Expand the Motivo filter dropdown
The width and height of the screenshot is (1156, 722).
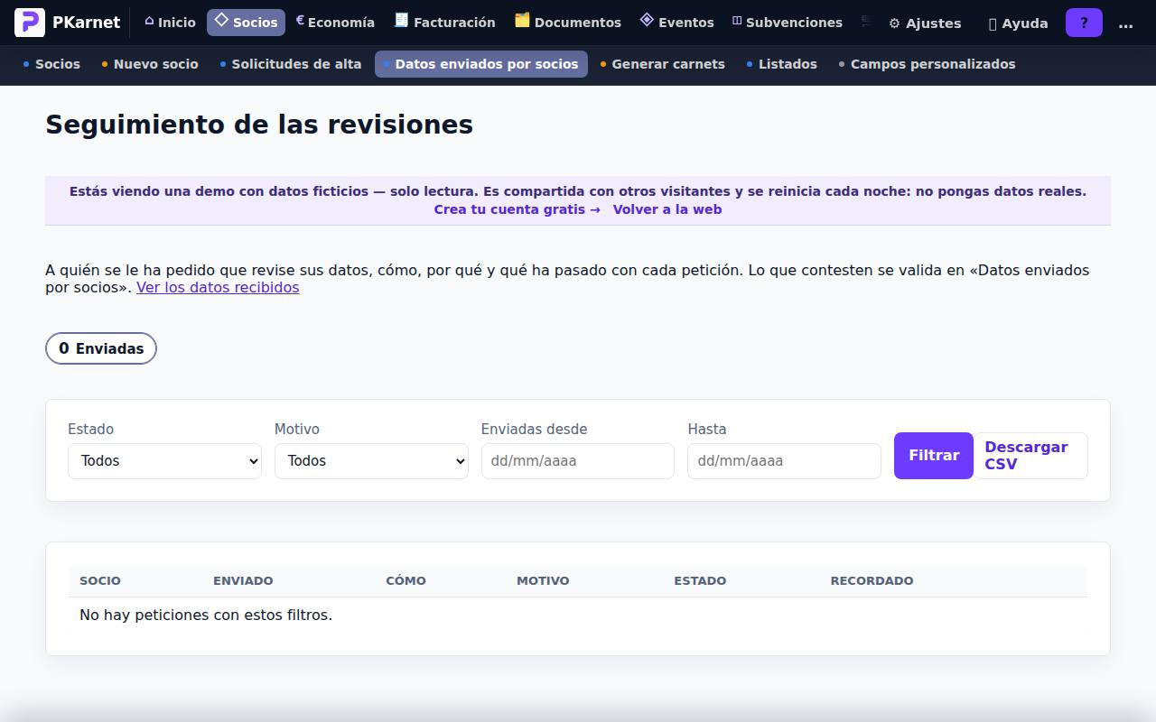(x=371, y=461)
